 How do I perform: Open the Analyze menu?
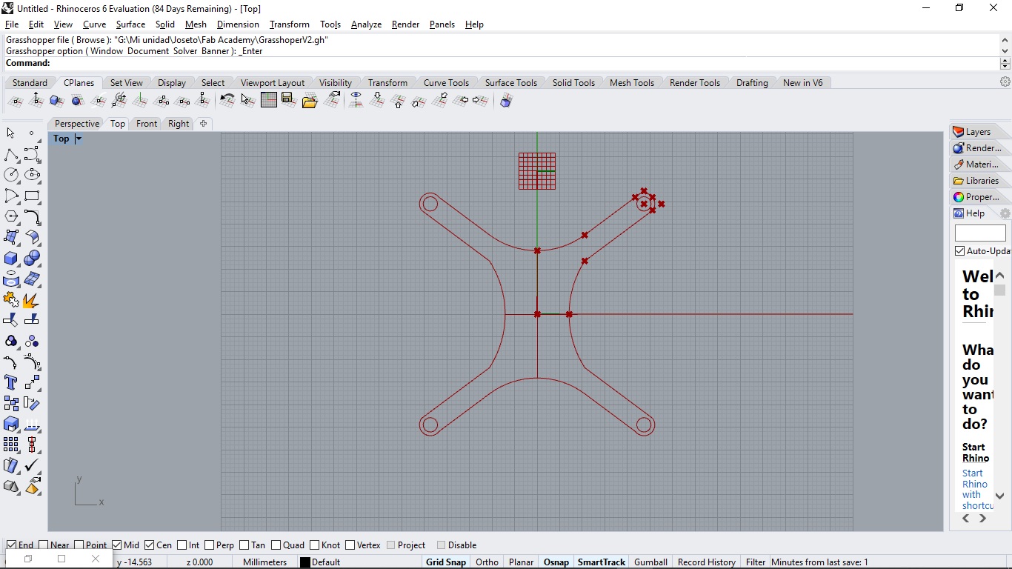pyautogui.click(x=366, y=24)
